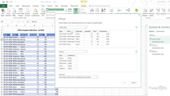Select the Item column header in Pdt_Id preview
This screenshot has height=96, width=170.
(63, 55)
